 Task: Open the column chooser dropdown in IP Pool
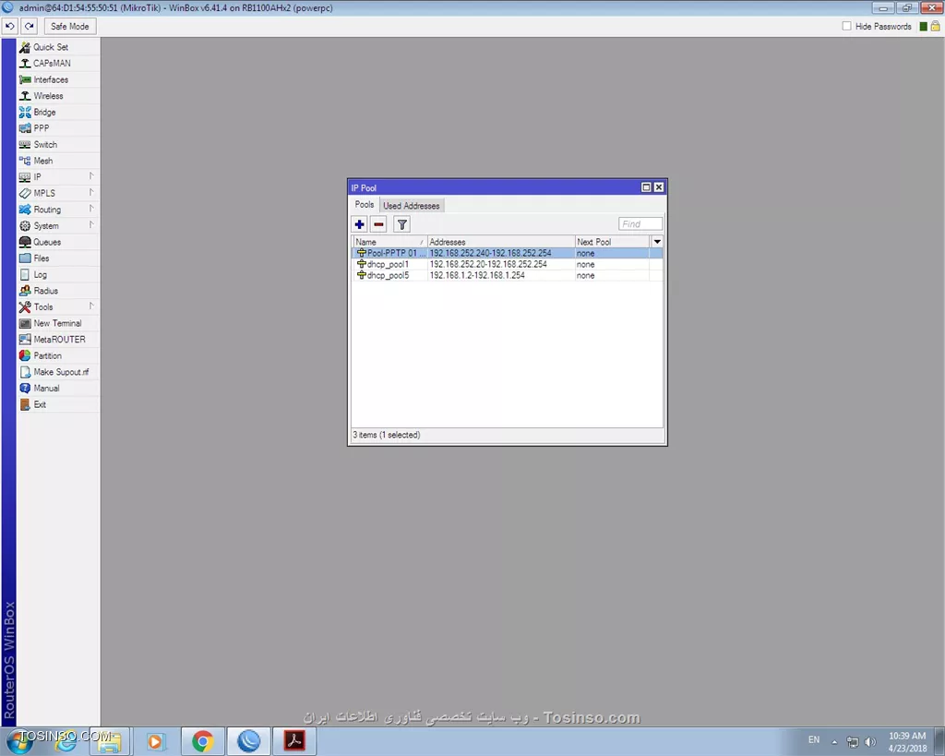[657, 242]
